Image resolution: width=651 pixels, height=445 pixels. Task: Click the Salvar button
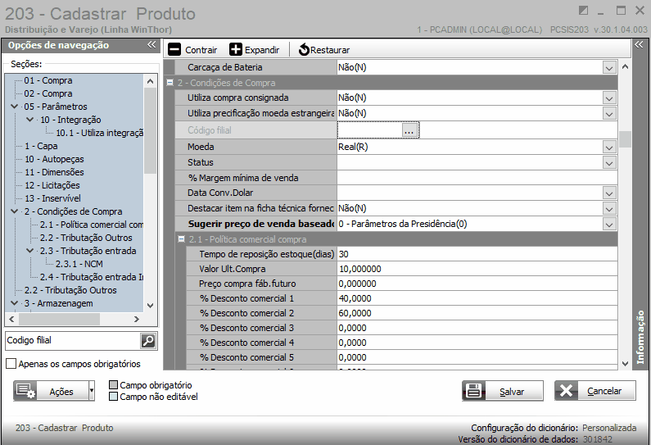pos(503,391)
